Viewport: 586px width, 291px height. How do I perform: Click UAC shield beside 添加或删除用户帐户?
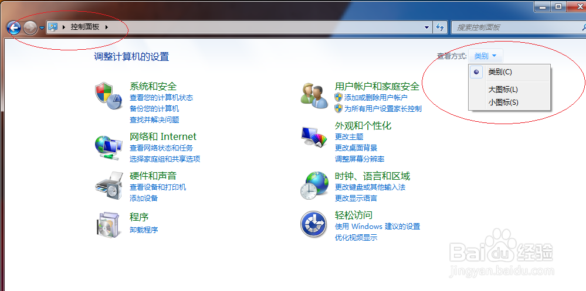[x=338, y=97]
